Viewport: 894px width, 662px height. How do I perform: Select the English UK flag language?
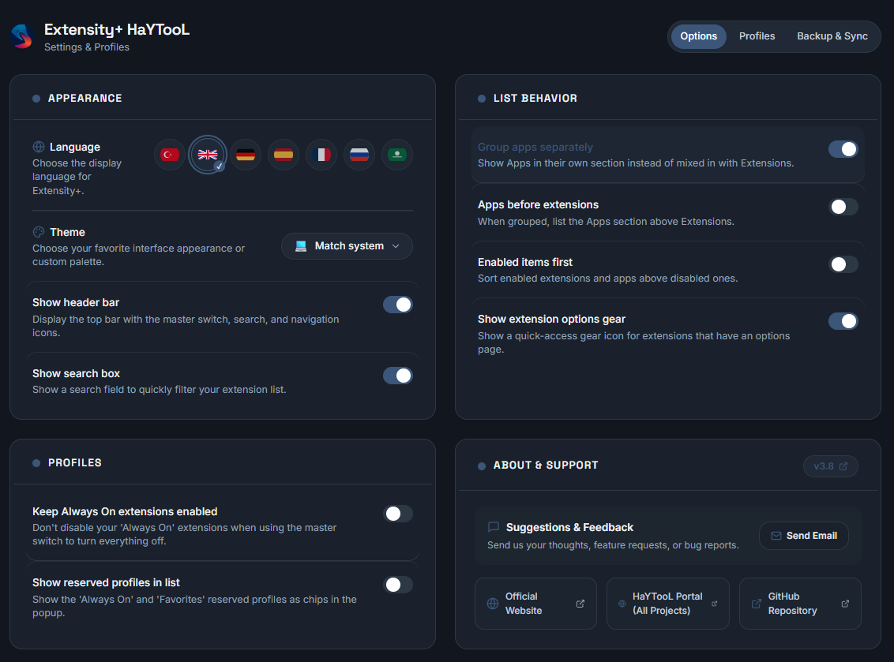click(208, 155)
